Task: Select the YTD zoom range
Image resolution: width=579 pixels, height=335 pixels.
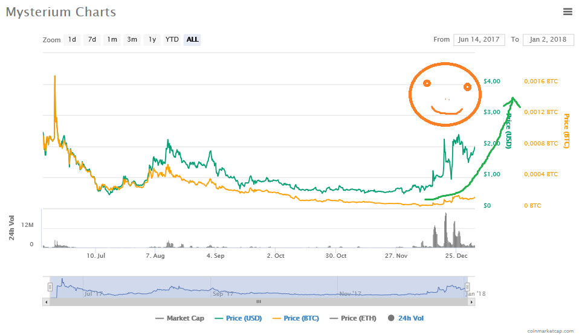Action: (x=172, y=39)
